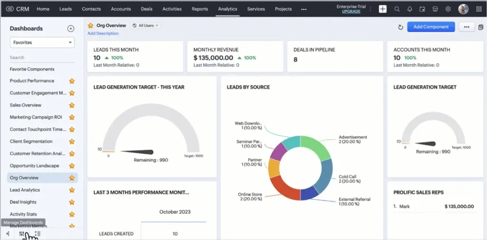Viewport: 487px width, 240px height.
Task: Open the marketplace store icon
Action: pyautogui.click(x=435, y=9)
